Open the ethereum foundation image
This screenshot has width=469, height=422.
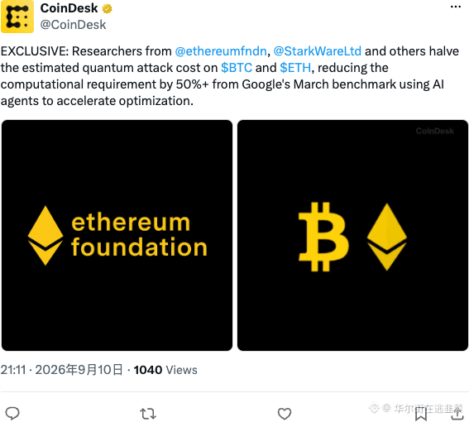point(117,235)
